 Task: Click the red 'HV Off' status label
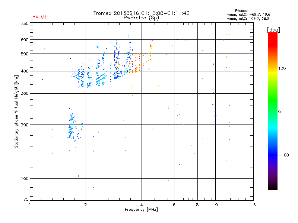[40, 17]
